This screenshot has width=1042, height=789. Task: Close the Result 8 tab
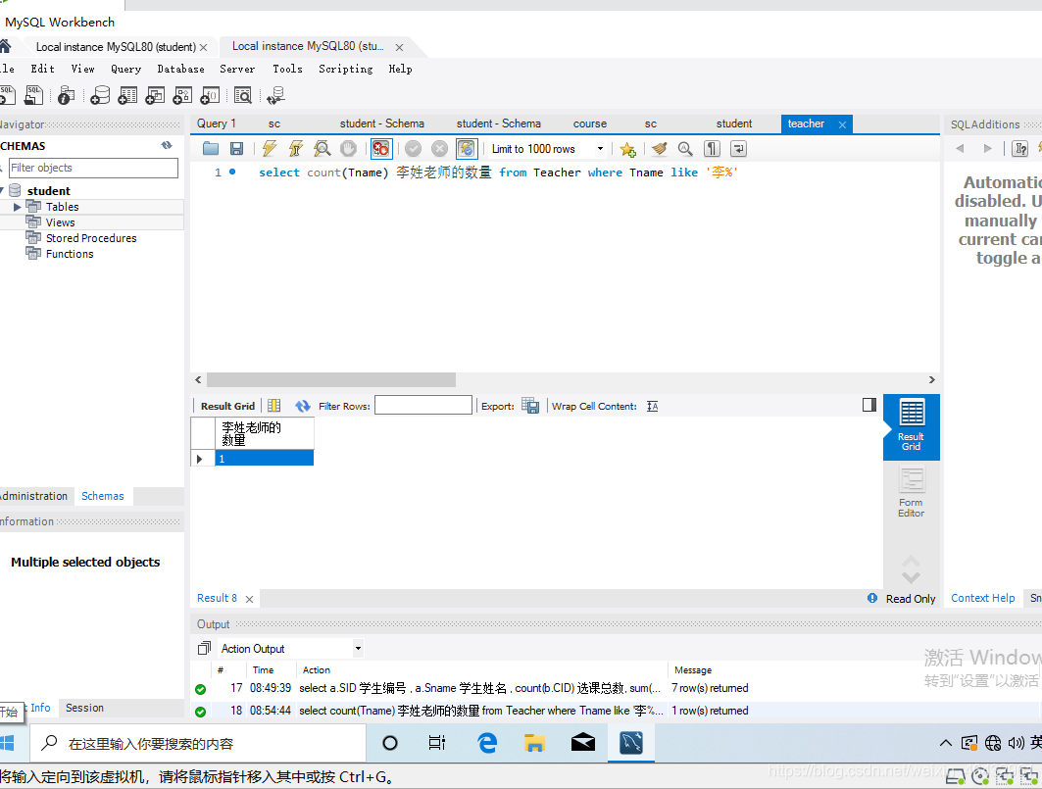[249, 599]
